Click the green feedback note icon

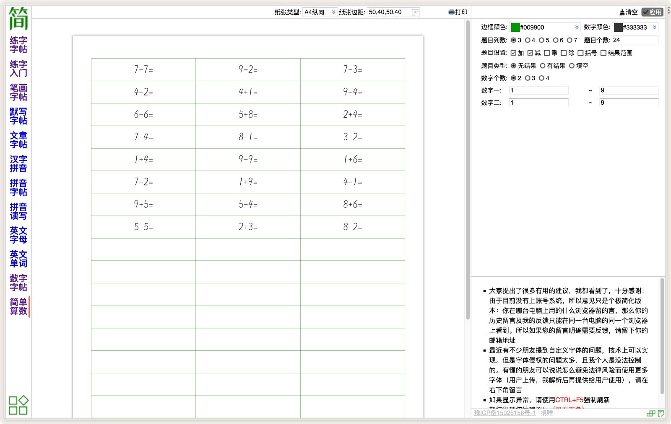tap(661, 413)
